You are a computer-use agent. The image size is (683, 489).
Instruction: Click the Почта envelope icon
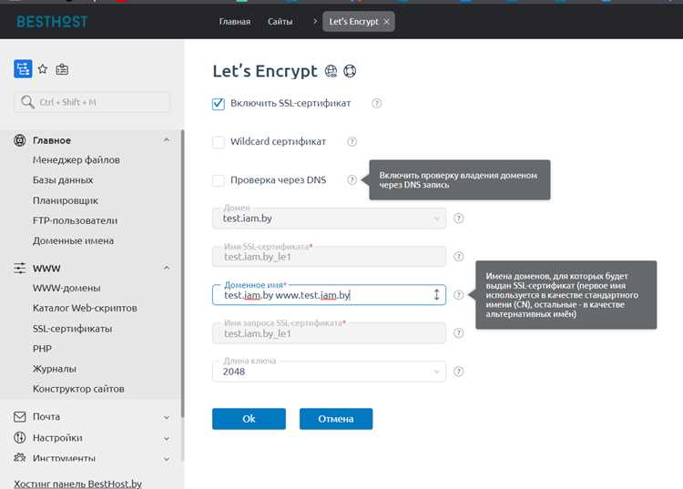tap(20, 417)
